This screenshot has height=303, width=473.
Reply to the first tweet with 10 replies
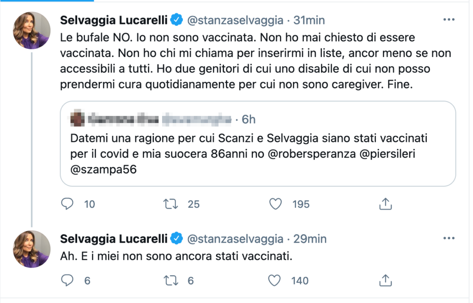click(x=67, y=204)
